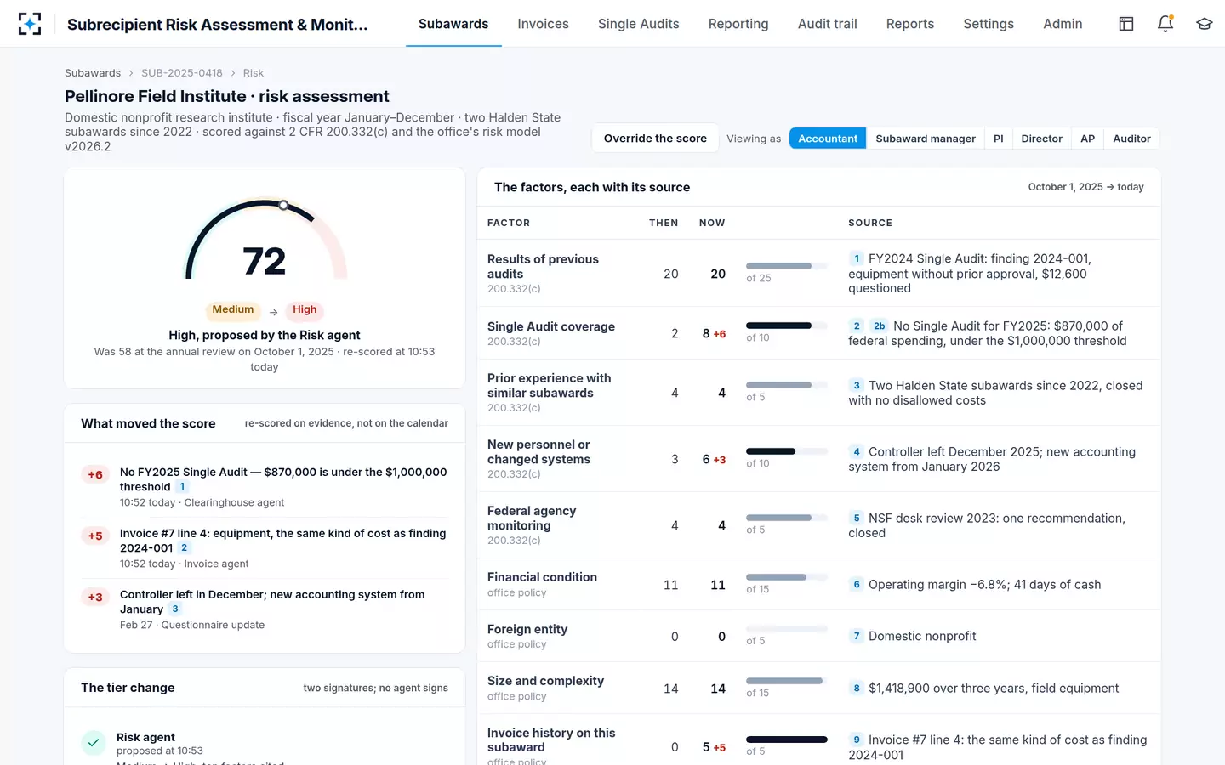Click the High tier pill

pyautogui.click(x=305, y=309)
